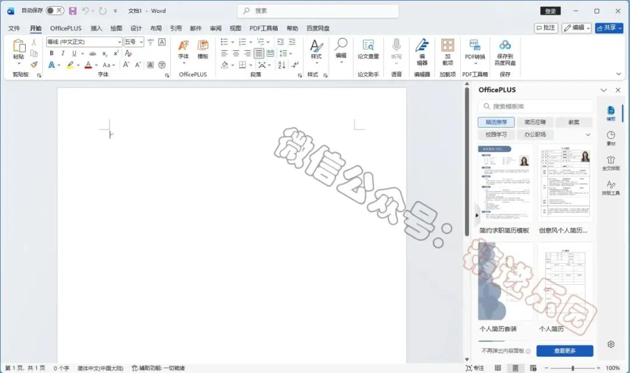Click the phonetic guide icon
The image size is (630, 373).
point(150,42)
